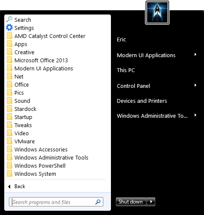Screen dimensions: 204x215
Task: Click the Stardock folder icon
Action: pos(9,108)
